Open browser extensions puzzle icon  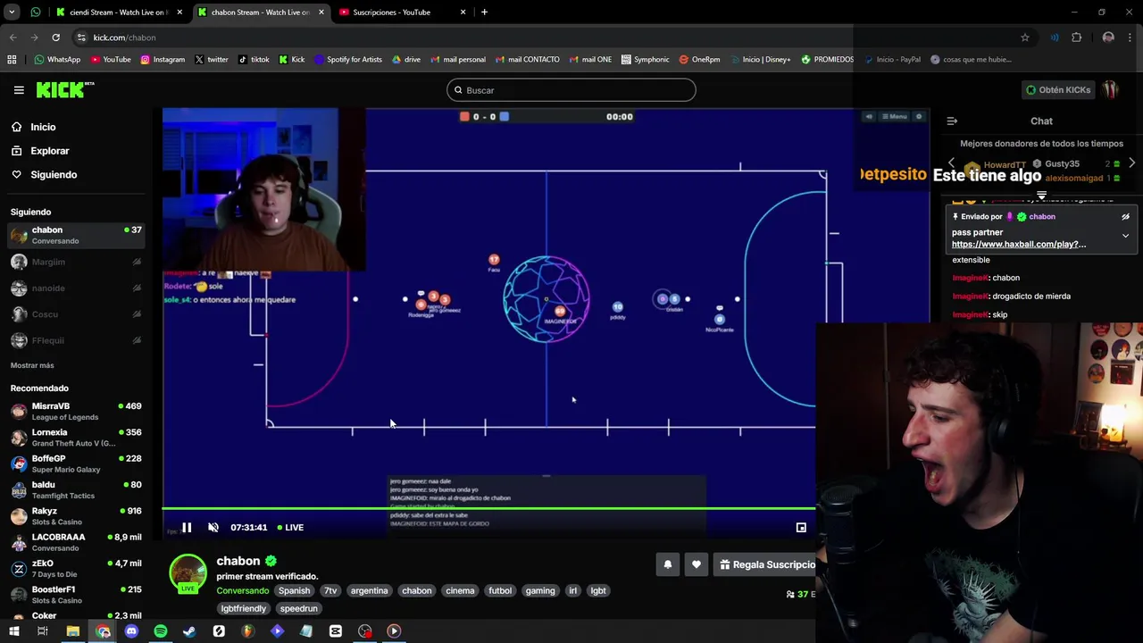pyautogui.click(x=1076, y=38)
